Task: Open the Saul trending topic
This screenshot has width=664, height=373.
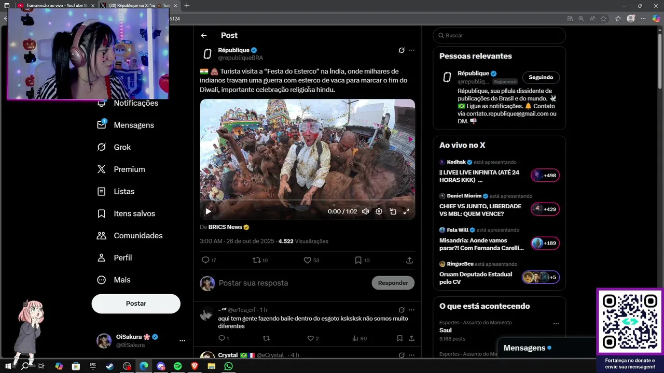Action: click(x=446, y=330)
